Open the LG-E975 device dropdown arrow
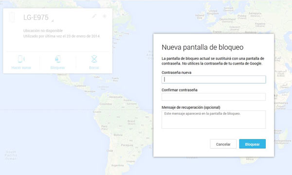The width and height of the screenshot is (292, 175). (x=53, y=21)
